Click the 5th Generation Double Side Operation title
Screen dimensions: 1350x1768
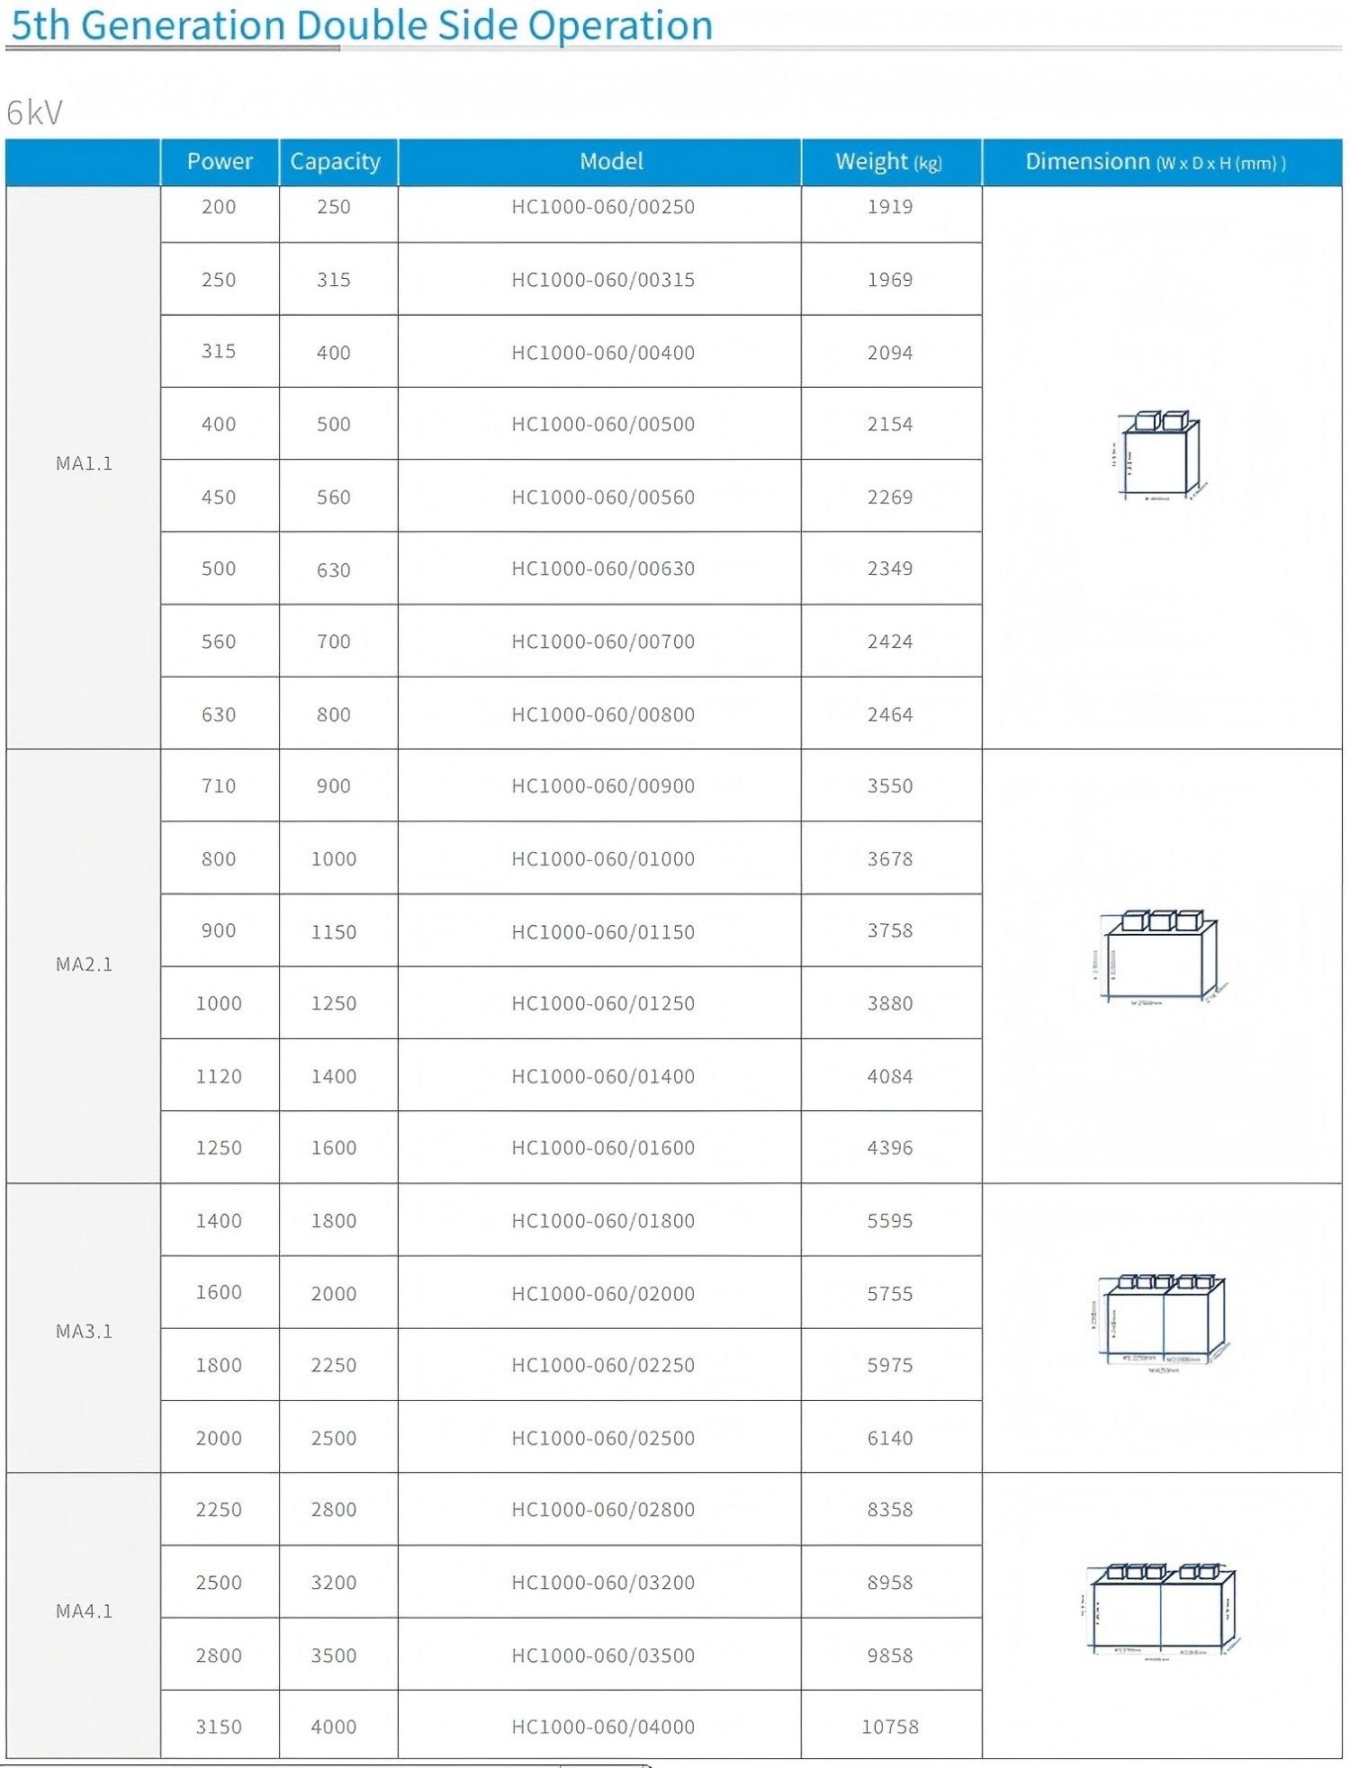[362, 25]
